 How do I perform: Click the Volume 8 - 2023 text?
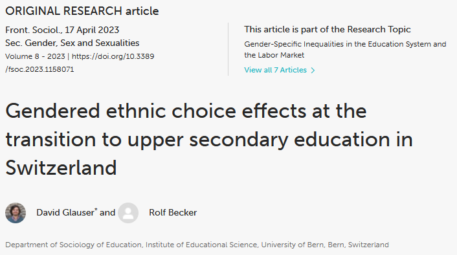(x=35, y=56)
